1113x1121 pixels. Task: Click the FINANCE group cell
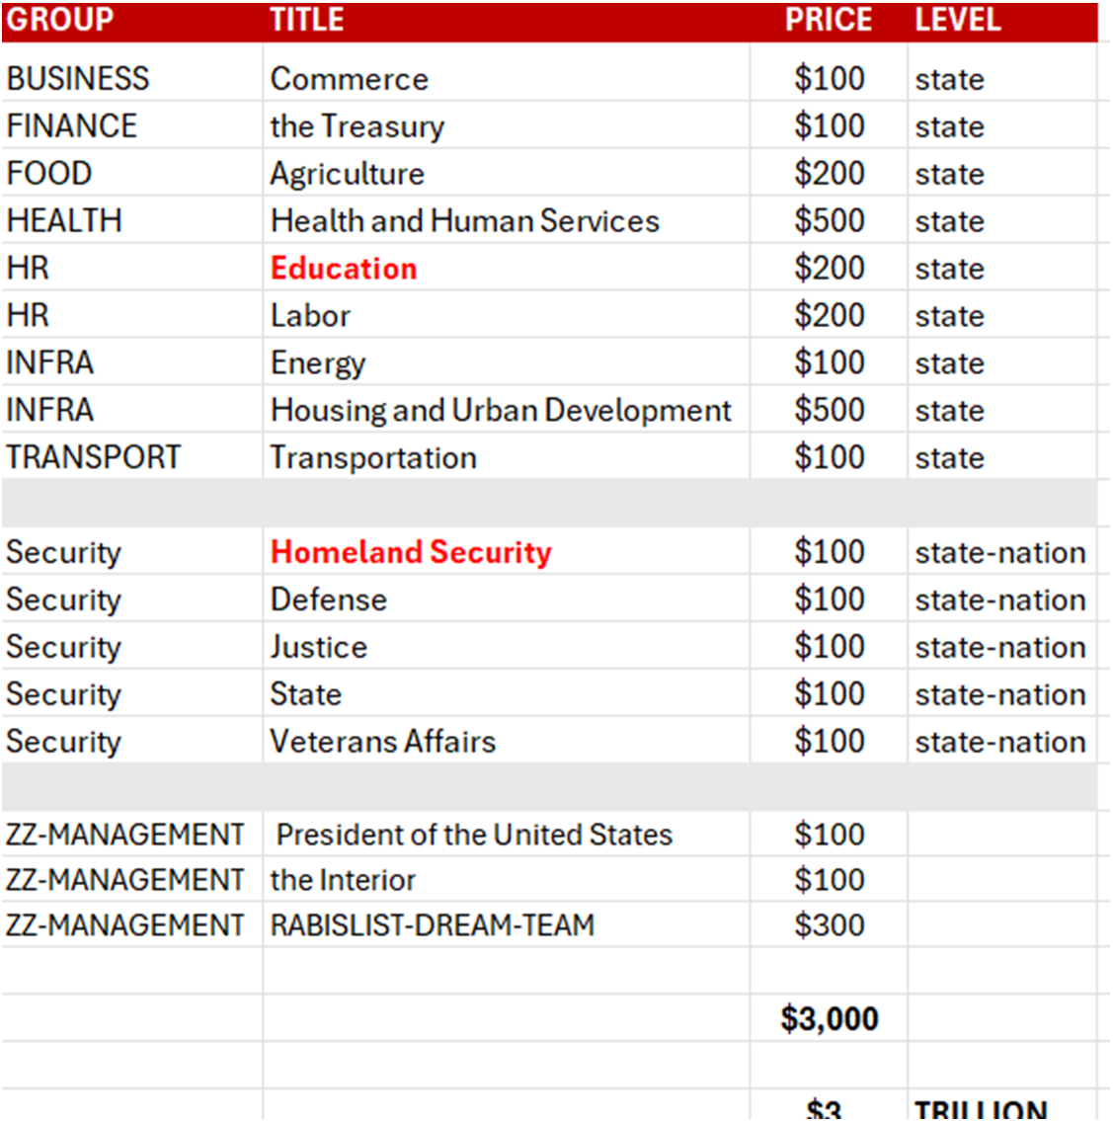(72, 126)
